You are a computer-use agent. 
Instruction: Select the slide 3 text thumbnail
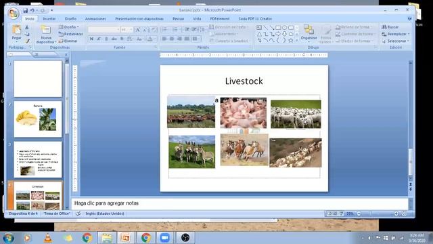coord(38,160)
